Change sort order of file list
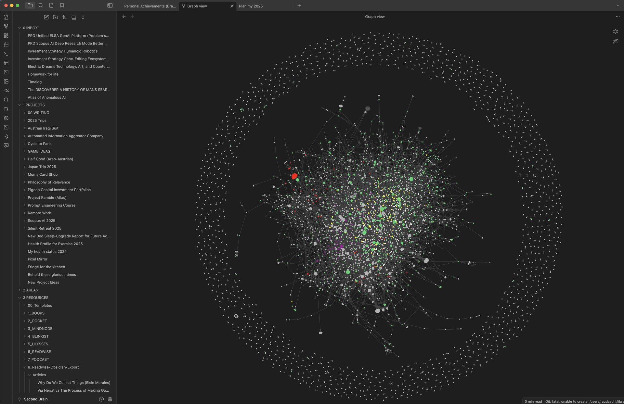The height and width of the screenshot is (404, 624). coord(65,17)
